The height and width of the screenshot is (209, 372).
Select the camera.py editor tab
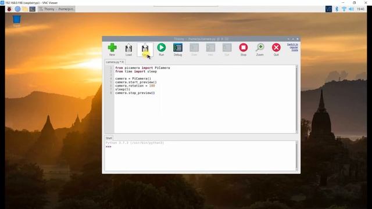pyautogui.click(x=113, y=62)
